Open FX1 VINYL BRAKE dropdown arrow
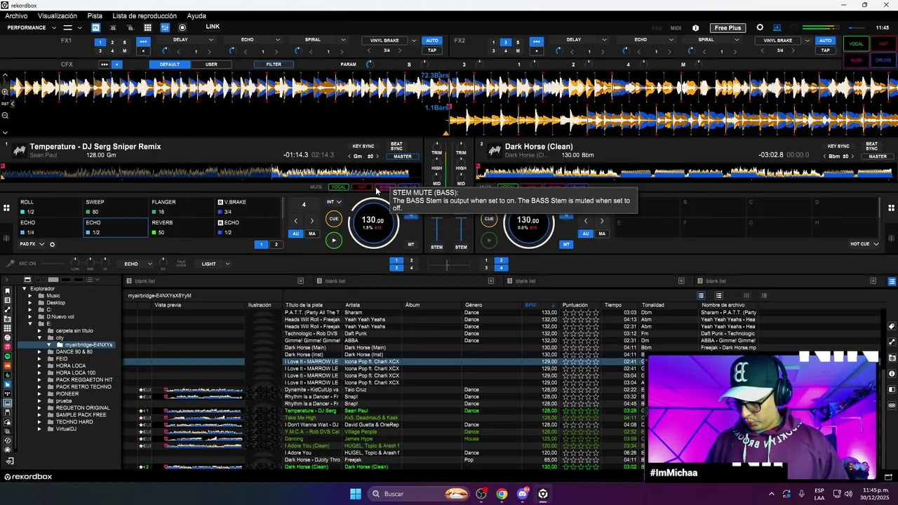The image size is (898, 505). [414, 41]
